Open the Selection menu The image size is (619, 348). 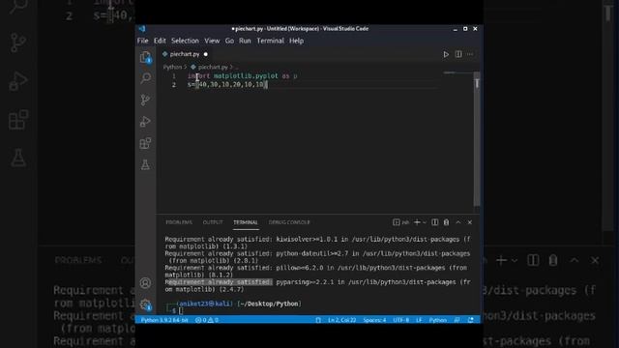point(185,41)
